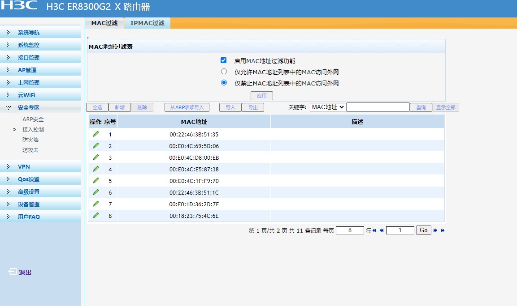Expand the VPN sidebar menu
The width and height of the screenshot is (517, 306).
coord(24,166)
